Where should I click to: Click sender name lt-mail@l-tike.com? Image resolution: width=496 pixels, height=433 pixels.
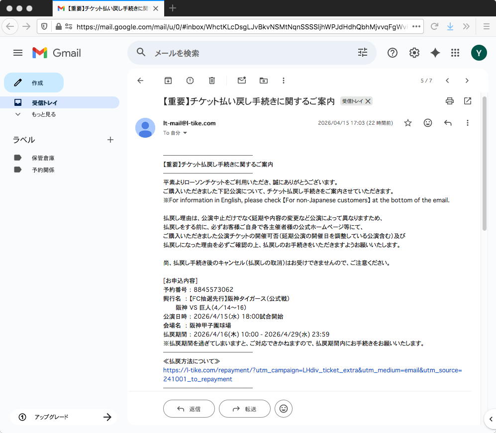(189, 123)
